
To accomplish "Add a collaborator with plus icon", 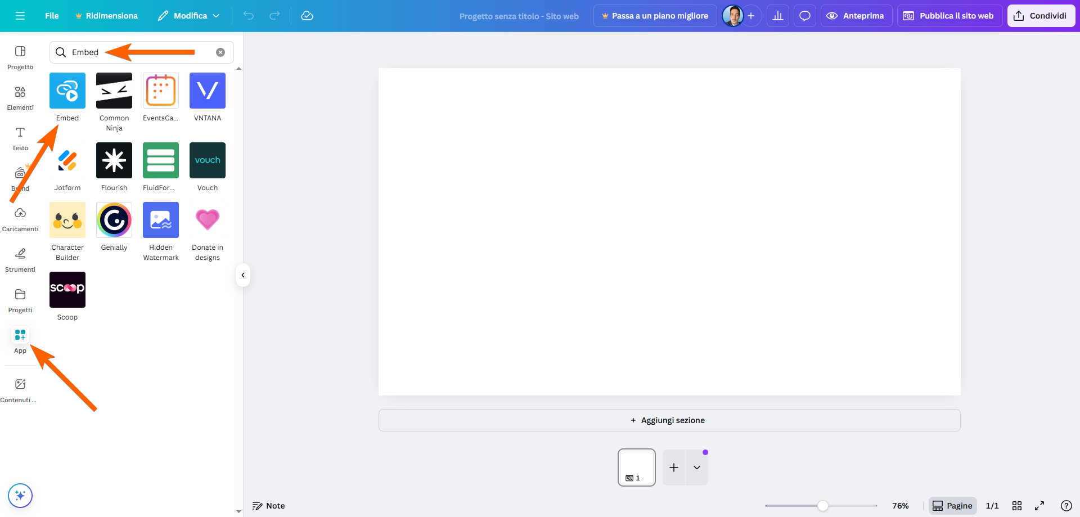I will (751, 16).
